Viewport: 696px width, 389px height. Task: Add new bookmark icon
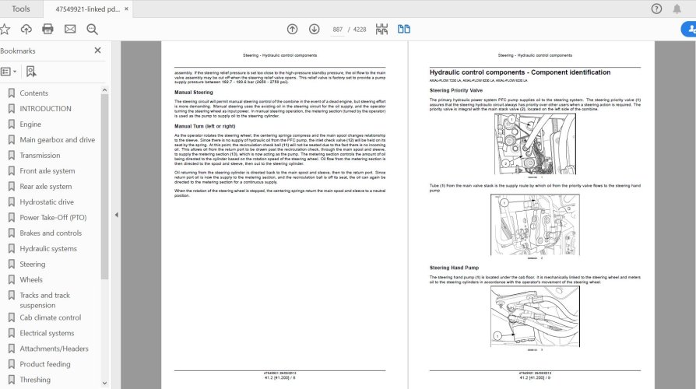click(30, 72)
